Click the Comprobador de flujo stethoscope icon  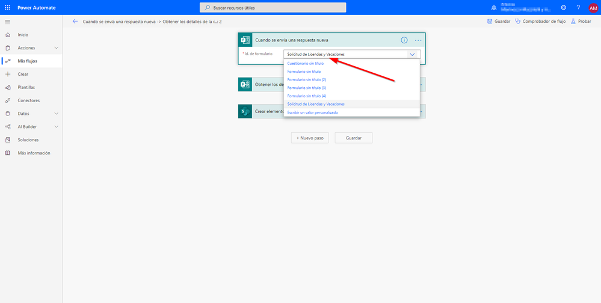(518, 22)
